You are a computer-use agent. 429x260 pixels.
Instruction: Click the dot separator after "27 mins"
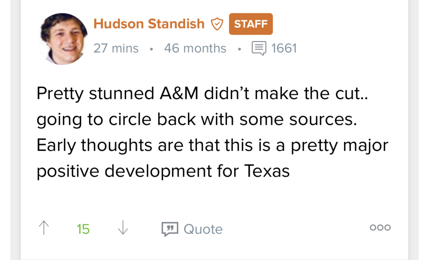coord(151,48)
